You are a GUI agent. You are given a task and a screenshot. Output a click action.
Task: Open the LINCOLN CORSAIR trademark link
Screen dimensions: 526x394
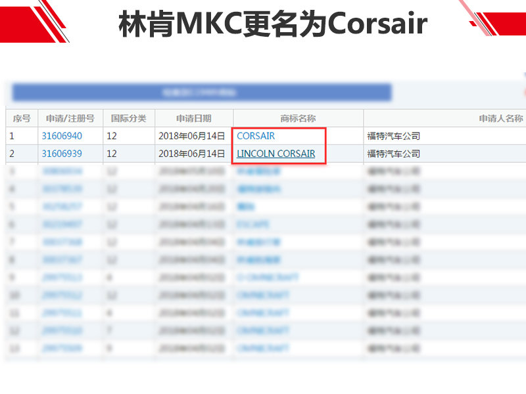coord(275,154)
